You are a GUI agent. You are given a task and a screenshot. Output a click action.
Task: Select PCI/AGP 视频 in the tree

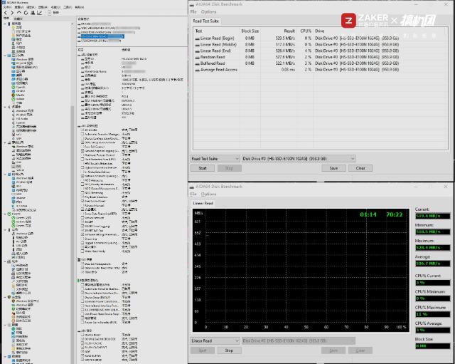point(23,63)
